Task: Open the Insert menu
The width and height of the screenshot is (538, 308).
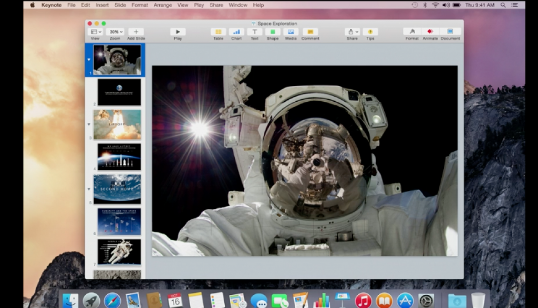Action: pyautogui.click(x=102, y=5)
